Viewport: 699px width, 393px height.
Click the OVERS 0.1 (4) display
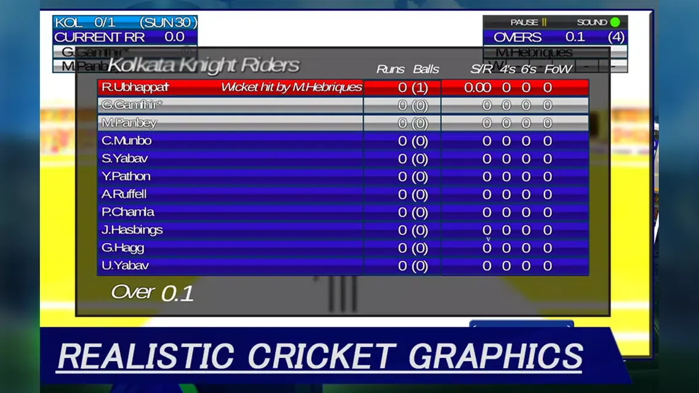555,37
